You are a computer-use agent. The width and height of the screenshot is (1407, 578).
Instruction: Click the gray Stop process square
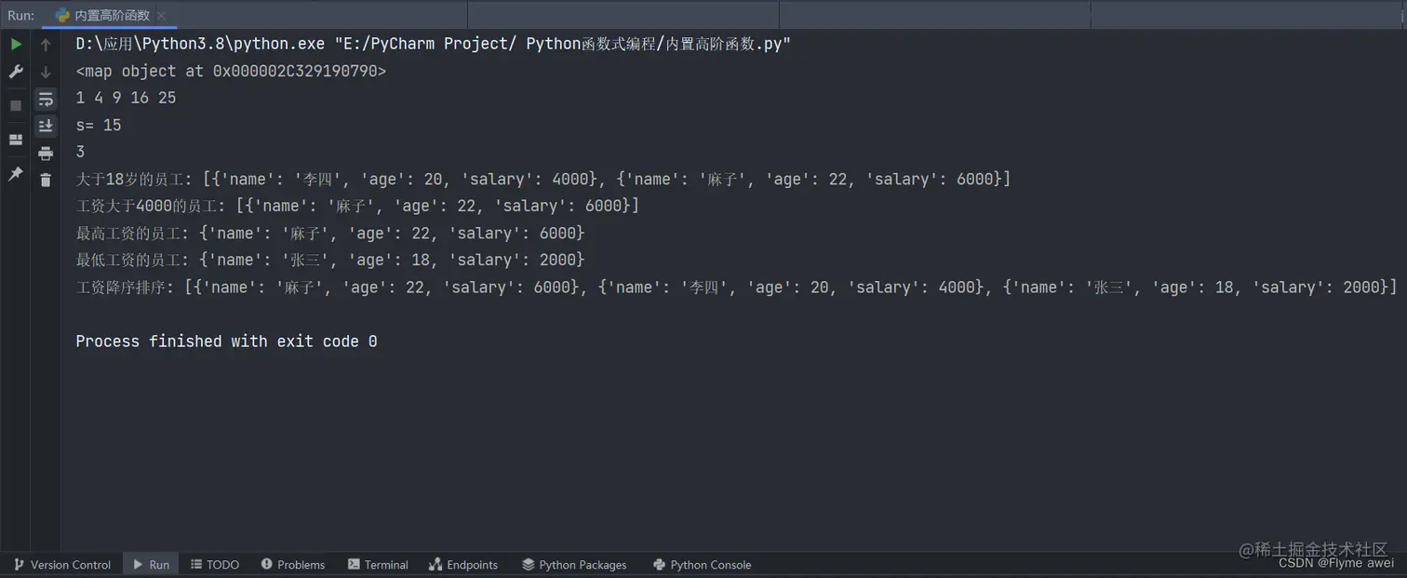16,105
